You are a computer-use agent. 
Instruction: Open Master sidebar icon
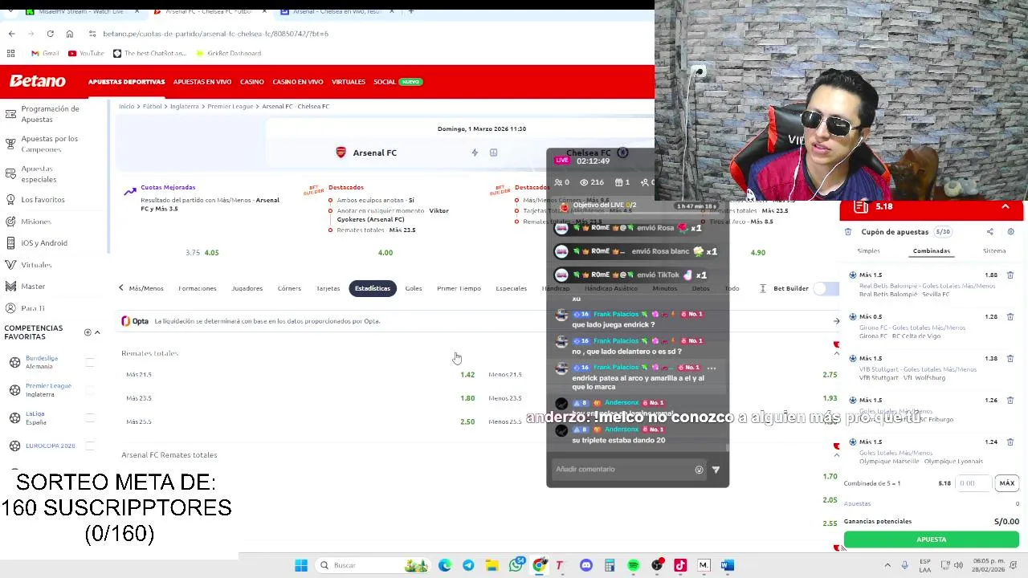click(x=10, y=287)
